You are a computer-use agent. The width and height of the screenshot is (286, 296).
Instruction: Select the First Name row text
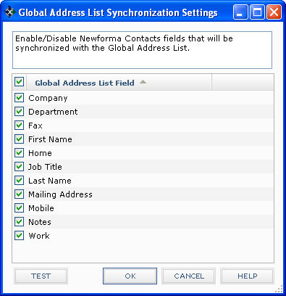tap(50, 139)
